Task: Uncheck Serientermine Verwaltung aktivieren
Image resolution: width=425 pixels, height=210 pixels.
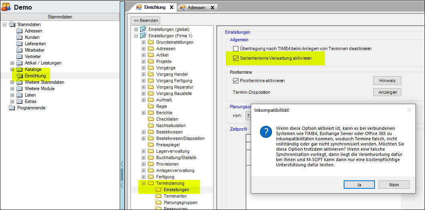Action: point(236,58)
